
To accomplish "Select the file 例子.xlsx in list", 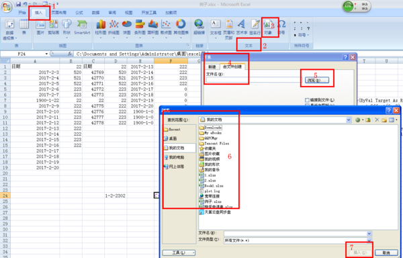I will pos(210,202).
